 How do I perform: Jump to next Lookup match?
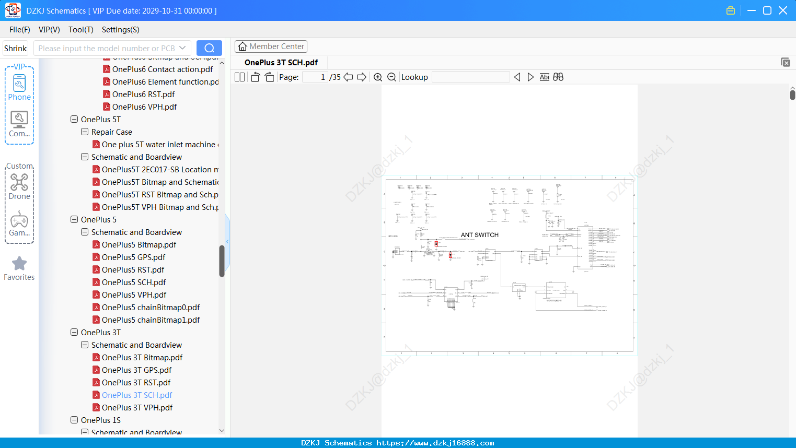tap(530, 77)
